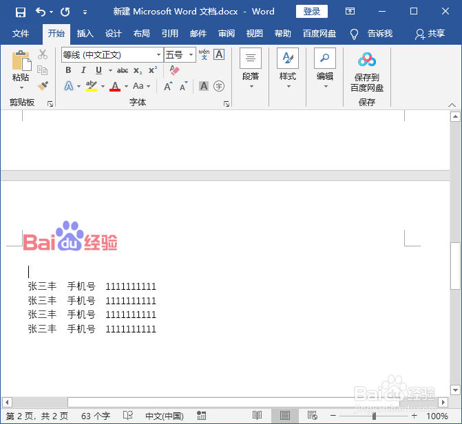Toggle bold formatting
Image resolution: width=462 pixels, height=424 pixels.
click(x=68, y=70)
